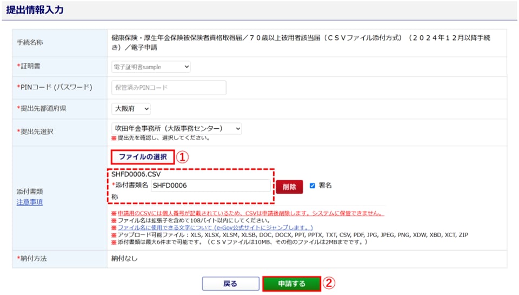Click the circled number 1 marker
519x295 pixels.
(183, 157)
